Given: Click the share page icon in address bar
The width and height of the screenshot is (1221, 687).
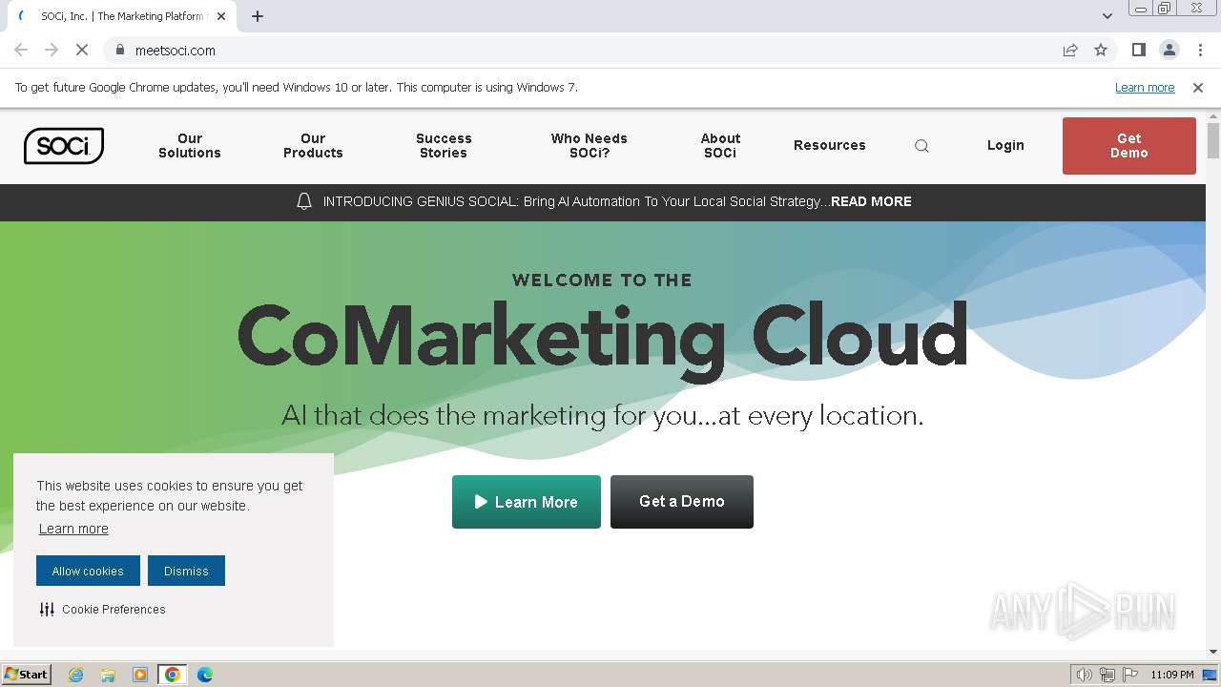Looking at the screenshot, I should [1070, 51].
